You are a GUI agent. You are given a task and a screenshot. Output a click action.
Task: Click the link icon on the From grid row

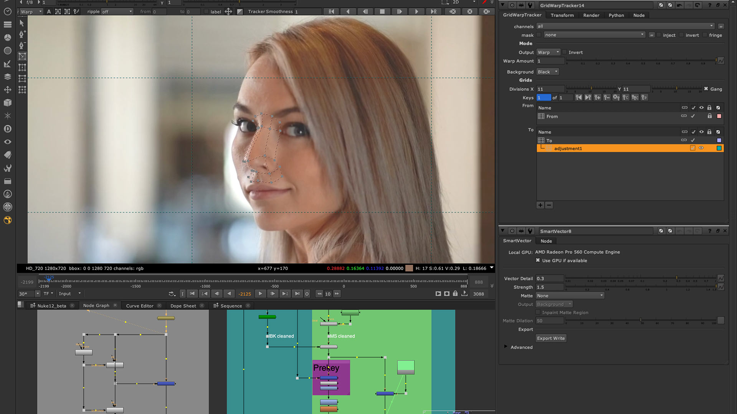(x=684, y=116)
